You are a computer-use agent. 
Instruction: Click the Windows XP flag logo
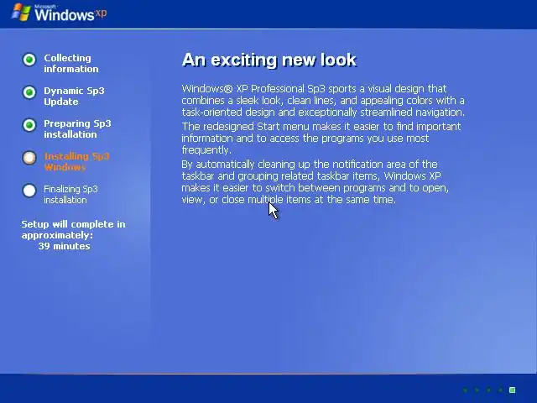(x=21, y=13)
